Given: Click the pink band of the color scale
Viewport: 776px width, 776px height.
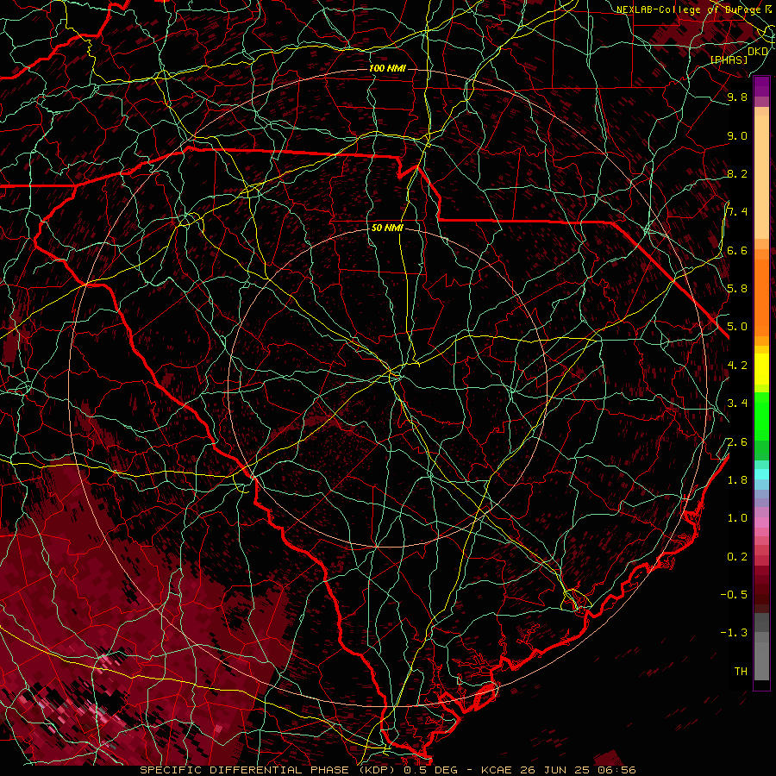Looking at the screenshot, I should (x=761, y=523).
